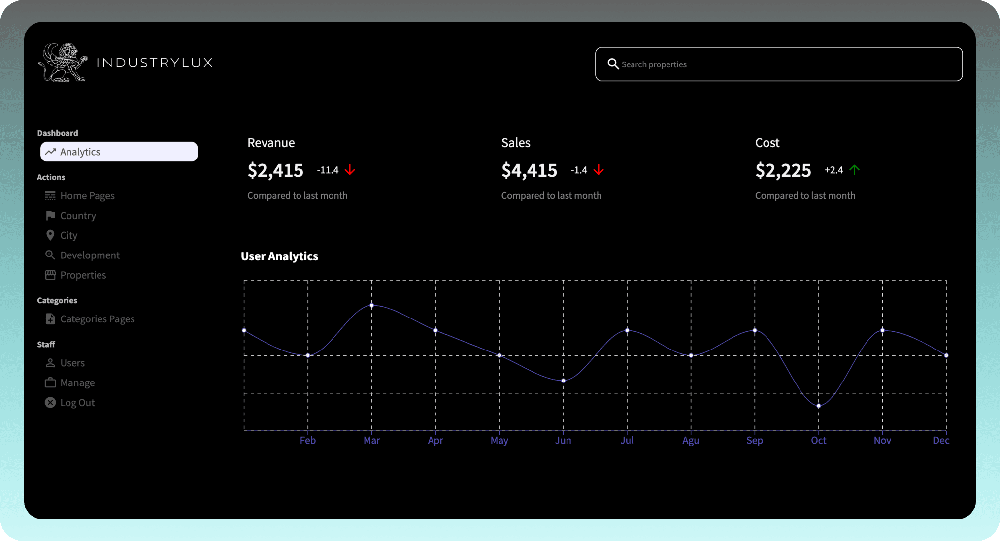1000x541 pixels.
Task: Click the search magnifier in the search bar
Action: coord(613,64)
